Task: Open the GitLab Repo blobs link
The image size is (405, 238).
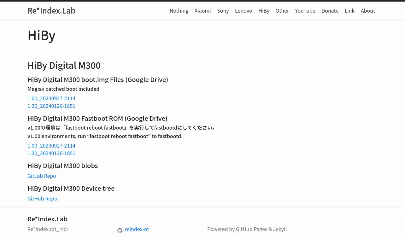Action: tap(42, 176)
